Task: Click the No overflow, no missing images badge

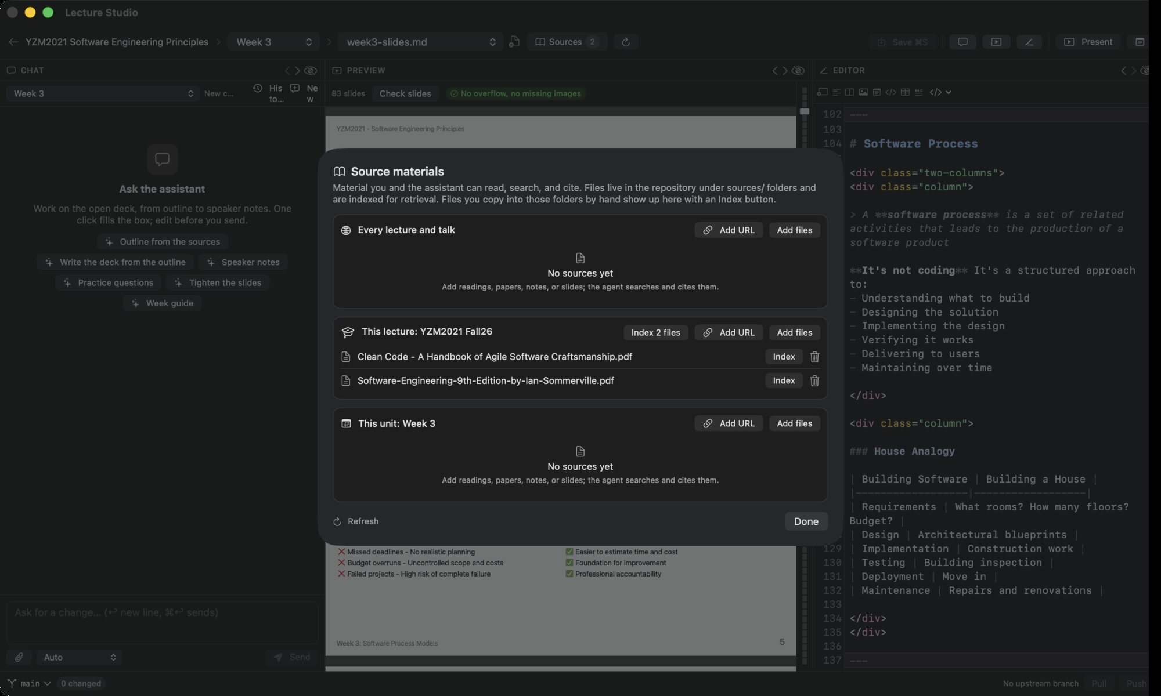Action: click(x=515, y=93)
